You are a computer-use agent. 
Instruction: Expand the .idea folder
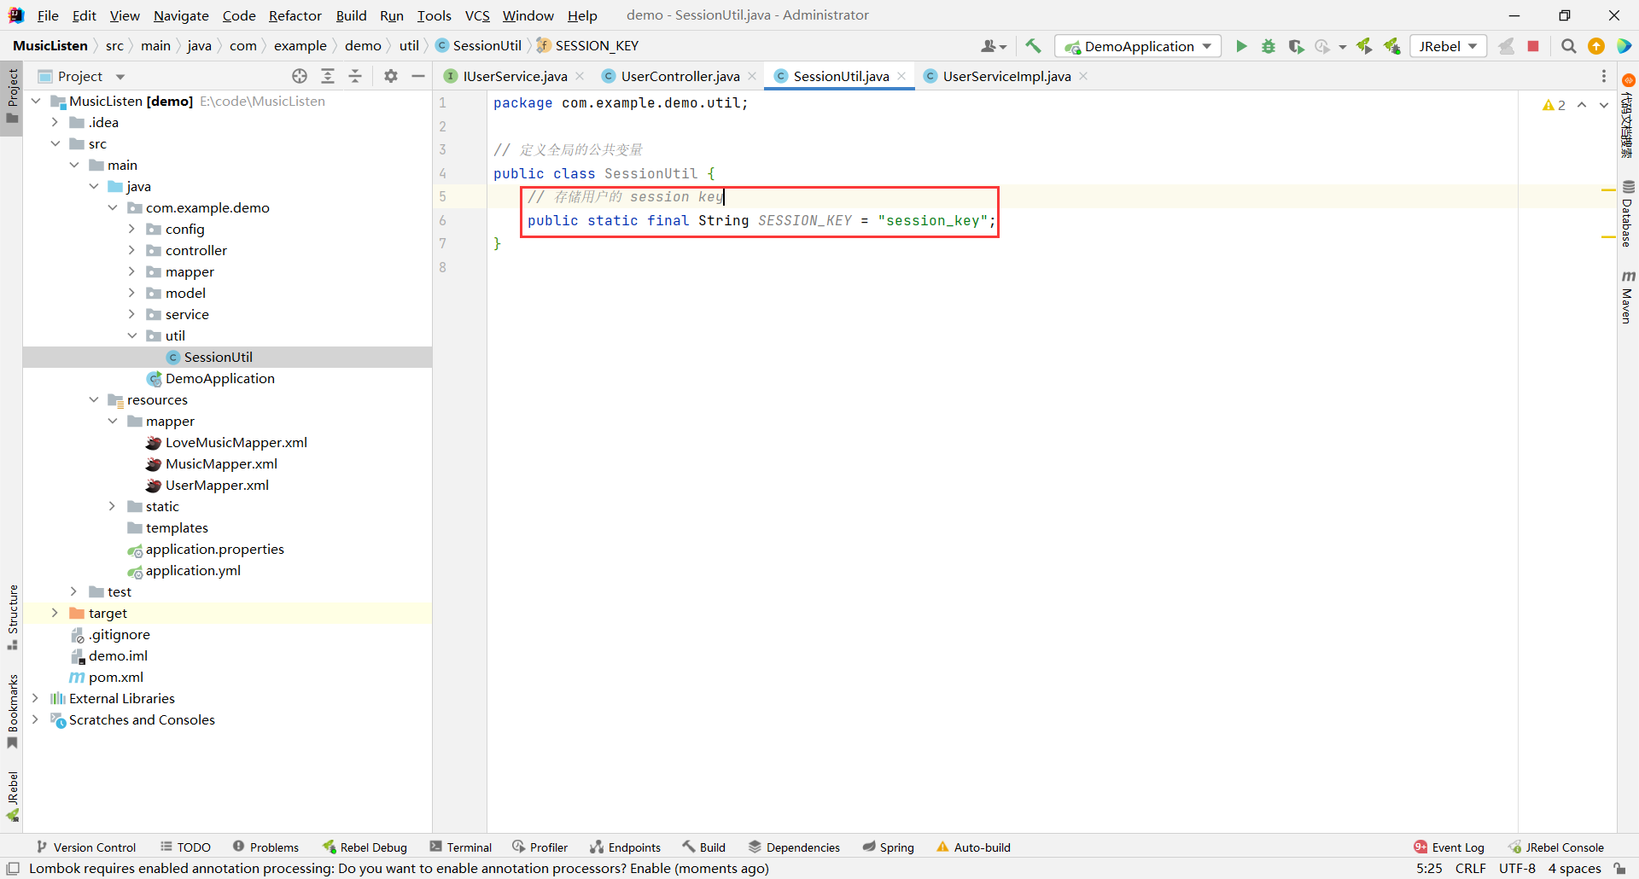55,122
